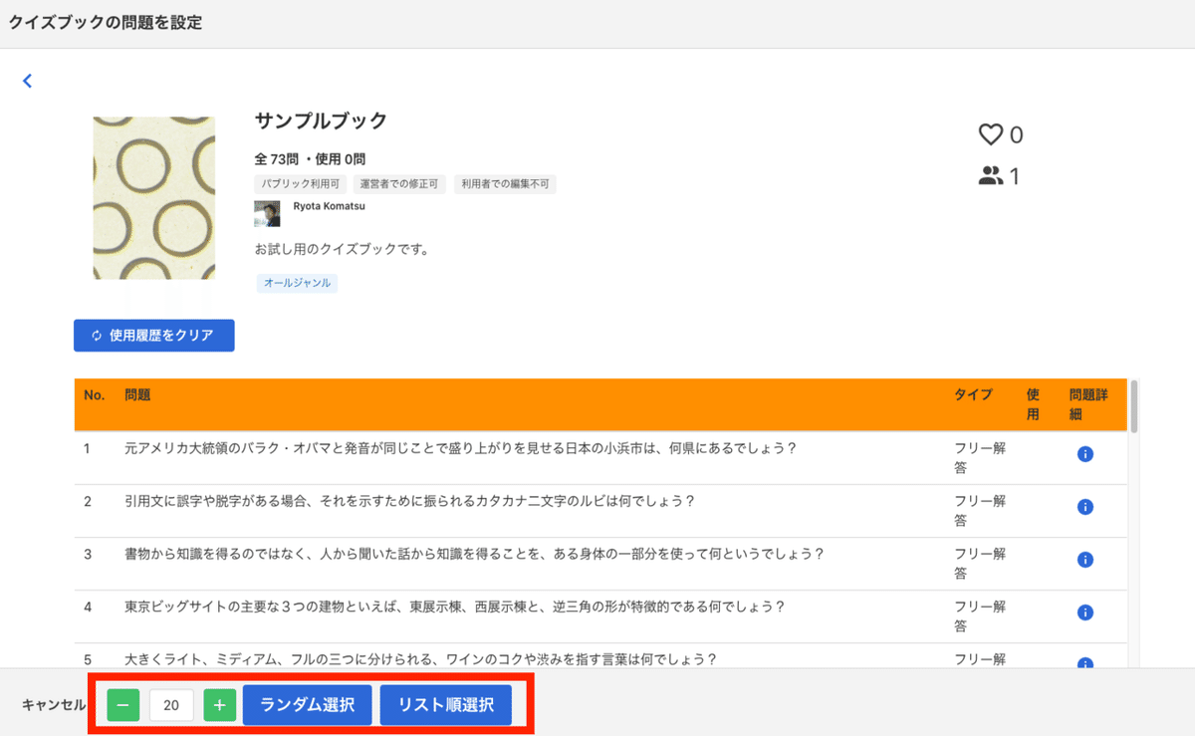Open problem details for question 2 about ruby text
1195x736 pixels.
tap(1085, 507)
